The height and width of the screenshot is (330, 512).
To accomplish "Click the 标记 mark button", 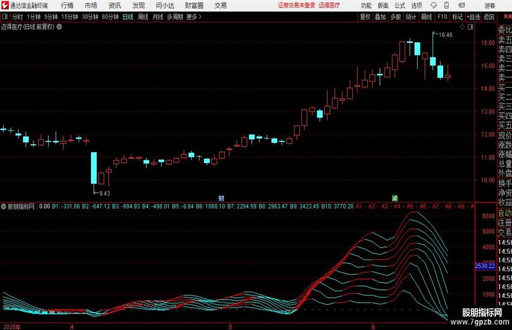I will tap(457, 17).
